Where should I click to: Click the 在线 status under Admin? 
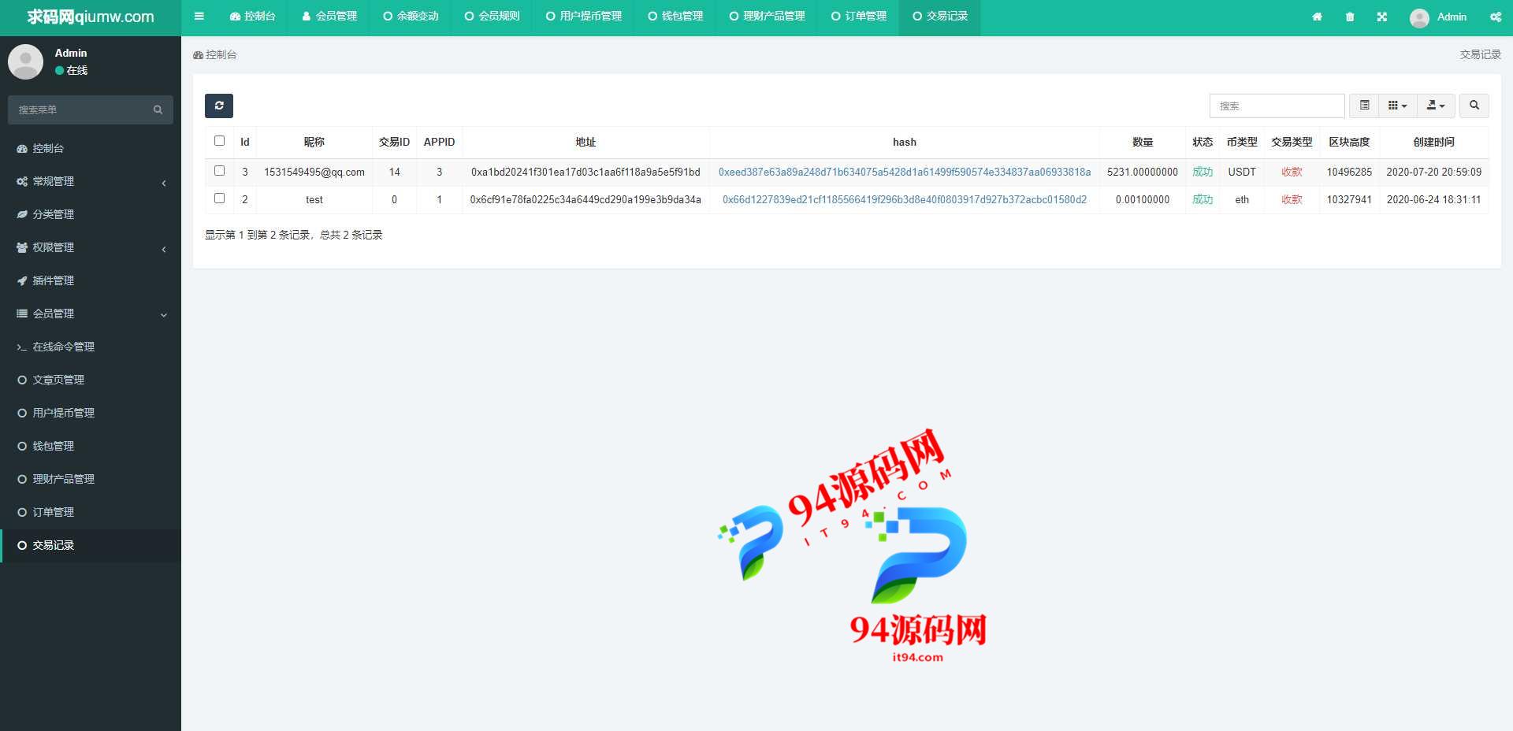point(71,70)
